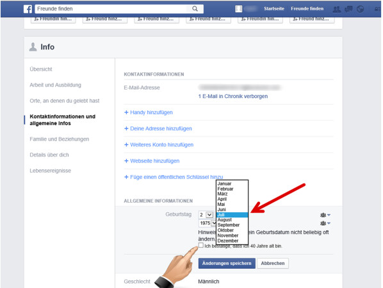Click Deine Adresse hinzufügen link
The image size is (383, 288).
pyautogui.click(x=158, y=129)
